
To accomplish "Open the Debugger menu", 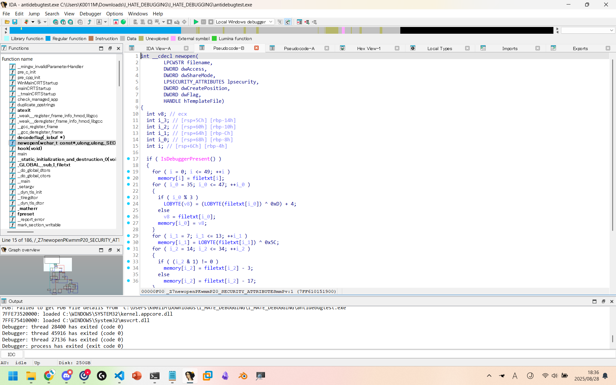I will coord(90,13).
